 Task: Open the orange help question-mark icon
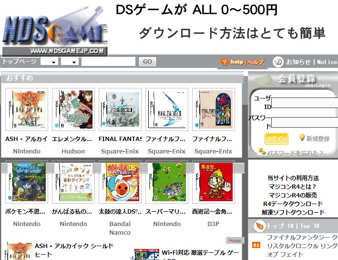[x=225, y=62]
